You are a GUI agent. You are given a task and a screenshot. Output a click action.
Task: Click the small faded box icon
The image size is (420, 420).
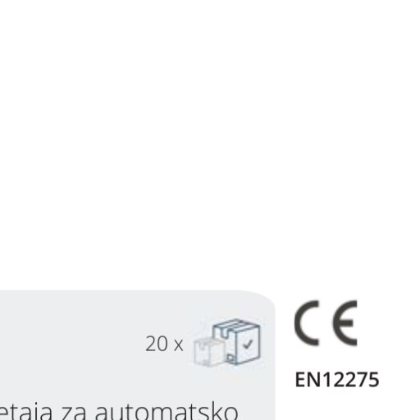pos(207,352)
